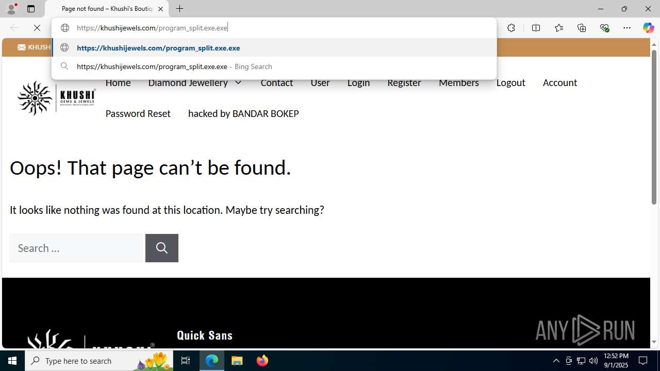Click the envelope icon in top bar
The image size is (660, 371).
(22, 47)
